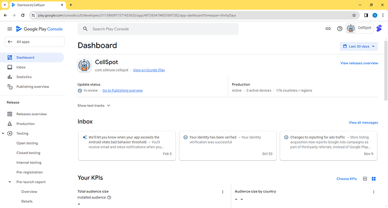Switch KPIs to grid view
This screenshot has height=208, width=388.
coord(373,179)
